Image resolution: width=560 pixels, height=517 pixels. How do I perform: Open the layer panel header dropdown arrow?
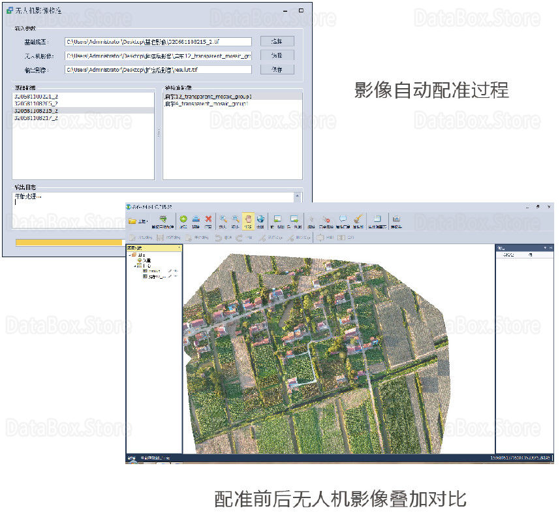[x=179, y=247]
